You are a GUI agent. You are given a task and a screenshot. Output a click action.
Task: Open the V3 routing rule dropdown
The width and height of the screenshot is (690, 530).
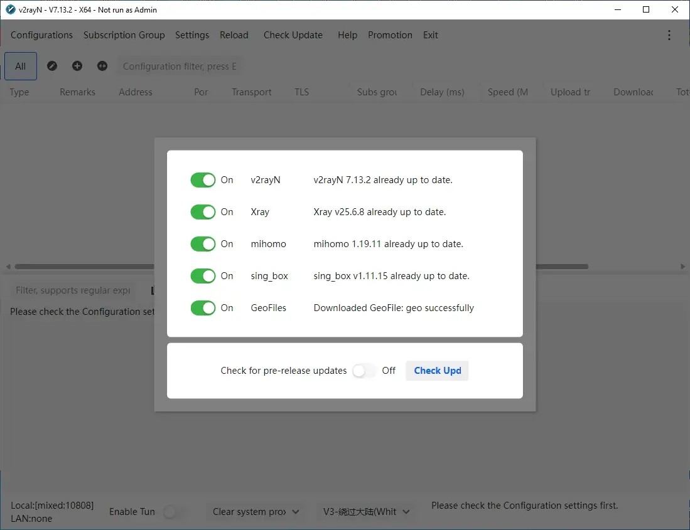tap(365, 512)
